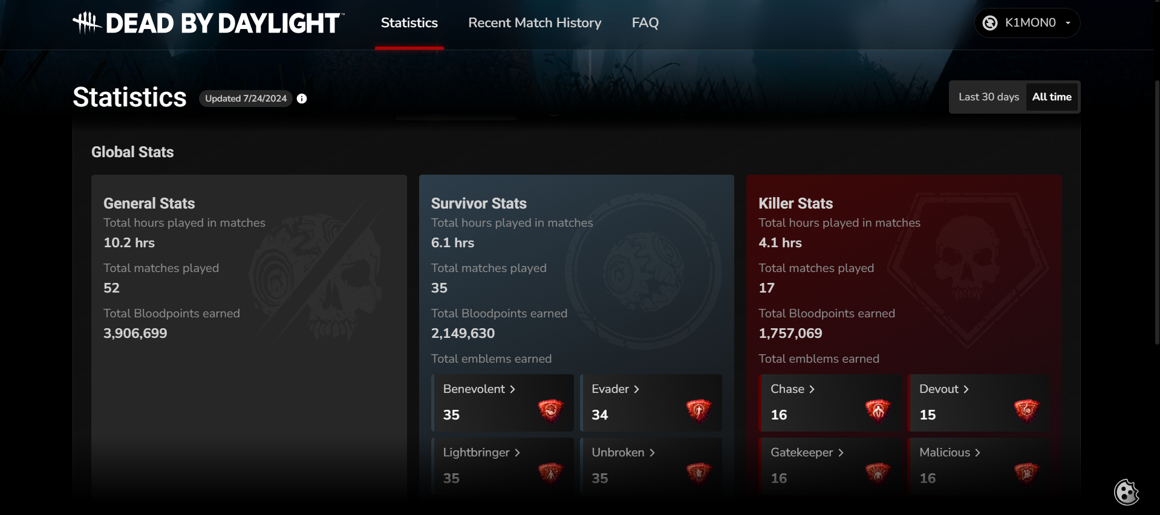
Task: Click the General Stats card heading
Action: click(149, 203)
